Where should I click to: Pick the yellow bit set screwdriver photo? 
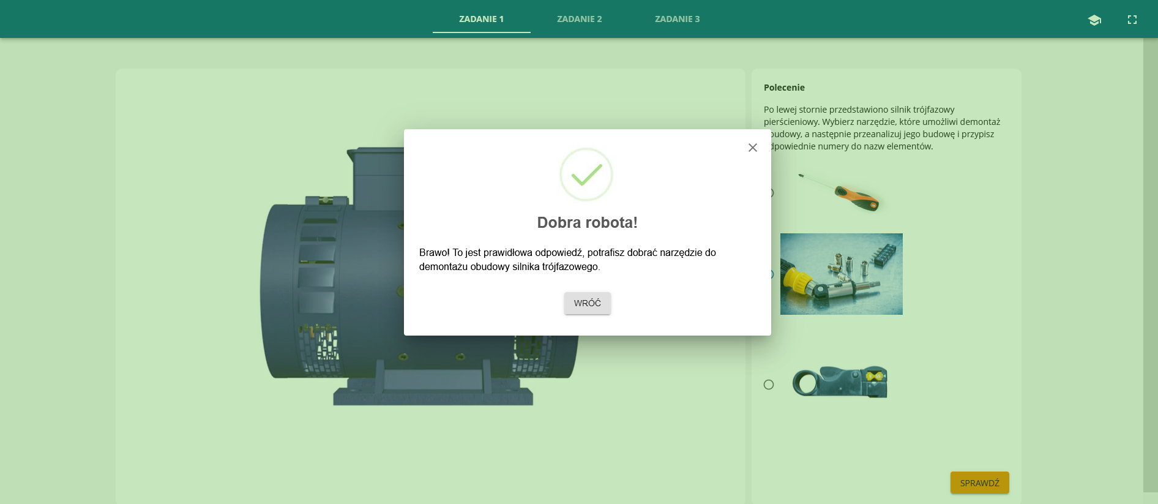(841, 274)
